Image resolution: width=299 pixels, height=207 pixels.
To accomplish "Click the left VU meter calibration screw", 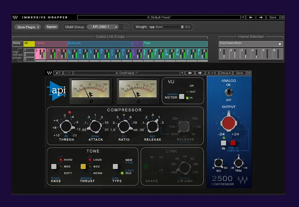I will pos(91,101).
